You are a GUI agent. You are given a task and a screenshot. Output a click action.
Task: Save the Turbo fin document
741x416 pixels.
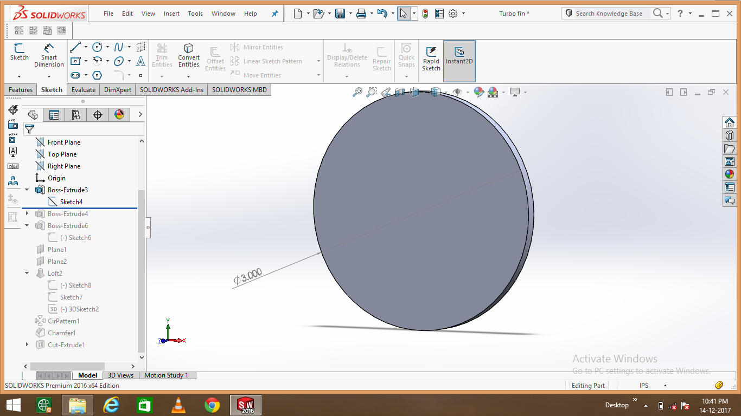340,14
